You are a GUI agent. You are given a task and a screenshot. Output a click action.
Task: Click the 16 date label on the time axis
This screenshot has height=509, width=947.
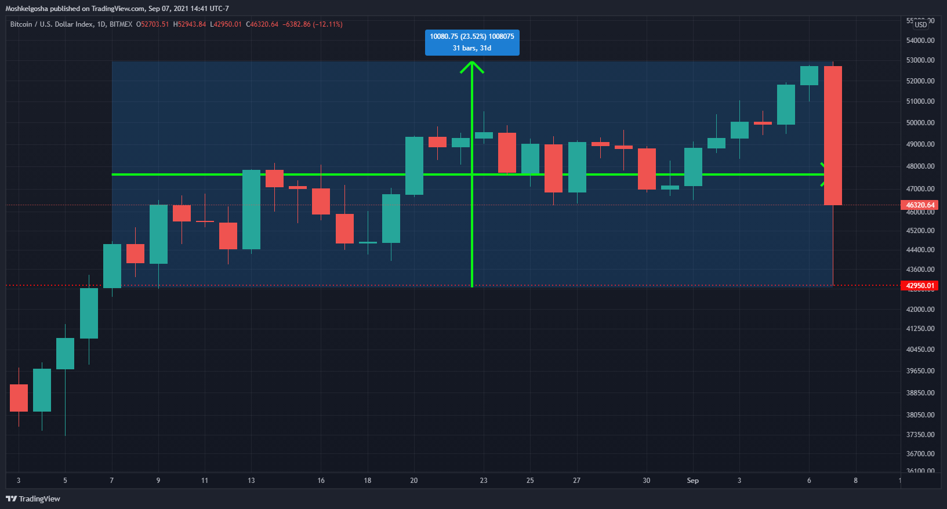click(321, 481)
